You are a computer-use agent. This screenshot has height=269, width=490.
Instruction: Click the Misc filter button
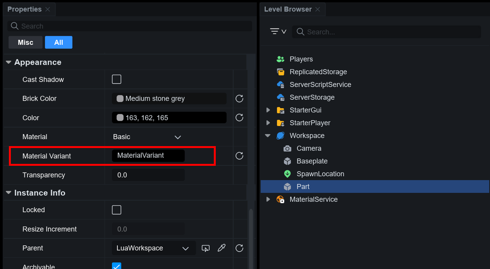point(26,43)
